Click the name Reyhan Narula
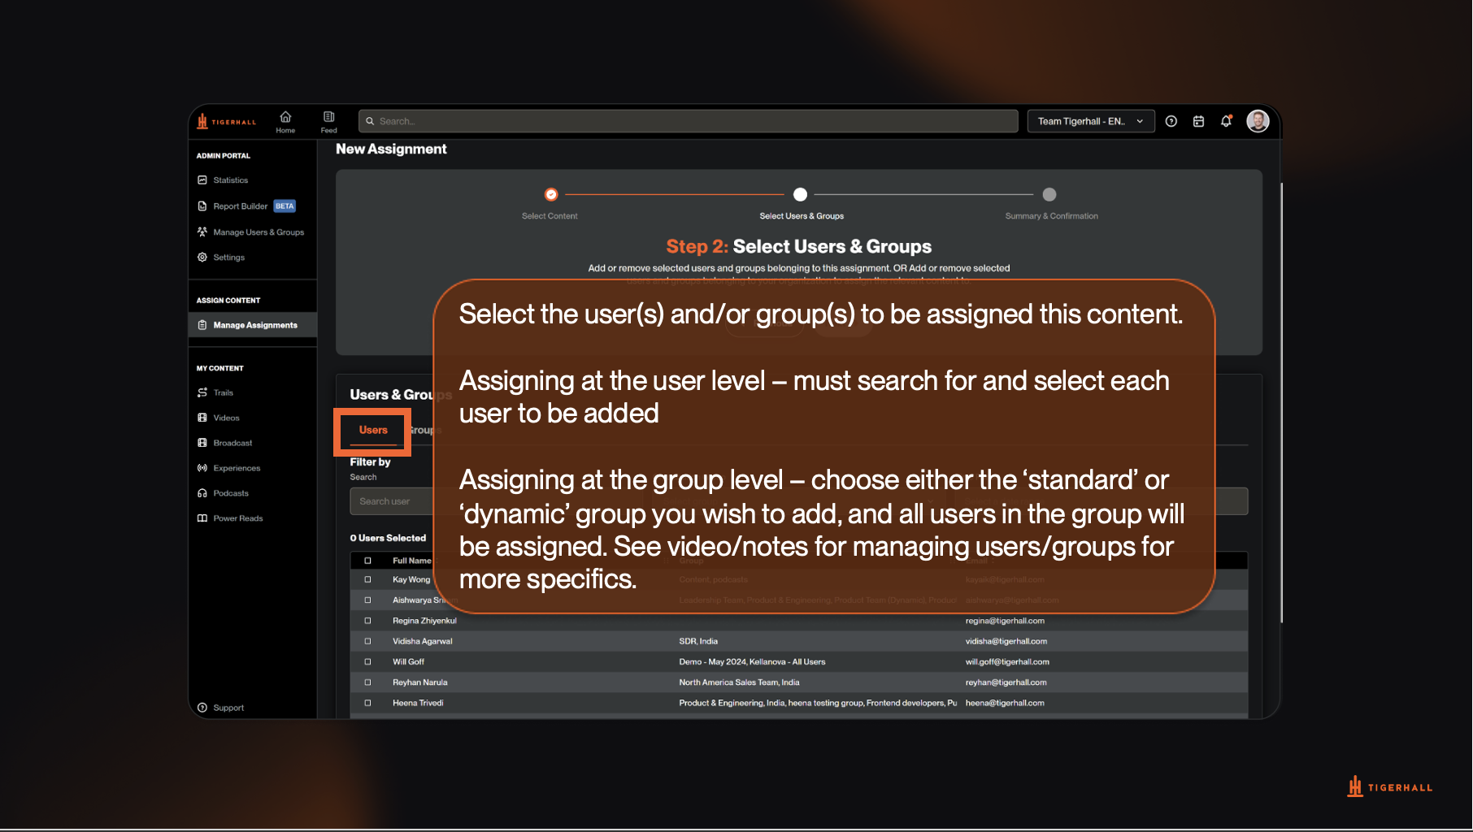 click(x=420, y=682)
